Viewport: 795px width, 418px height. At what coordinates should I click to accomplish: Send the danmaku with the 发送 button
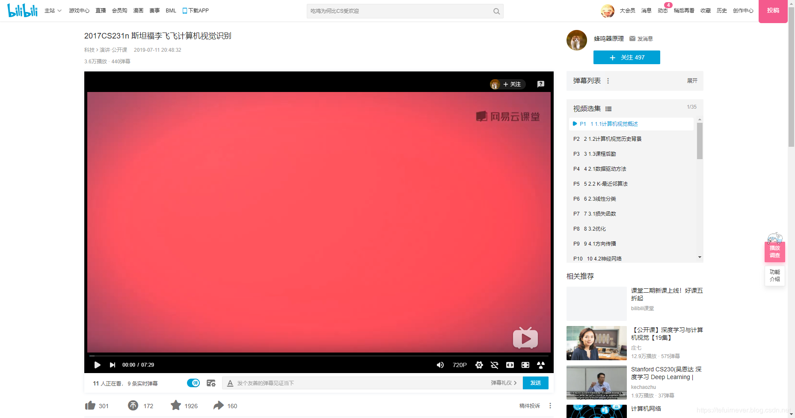pyautogui.click(x=536, y=383)
